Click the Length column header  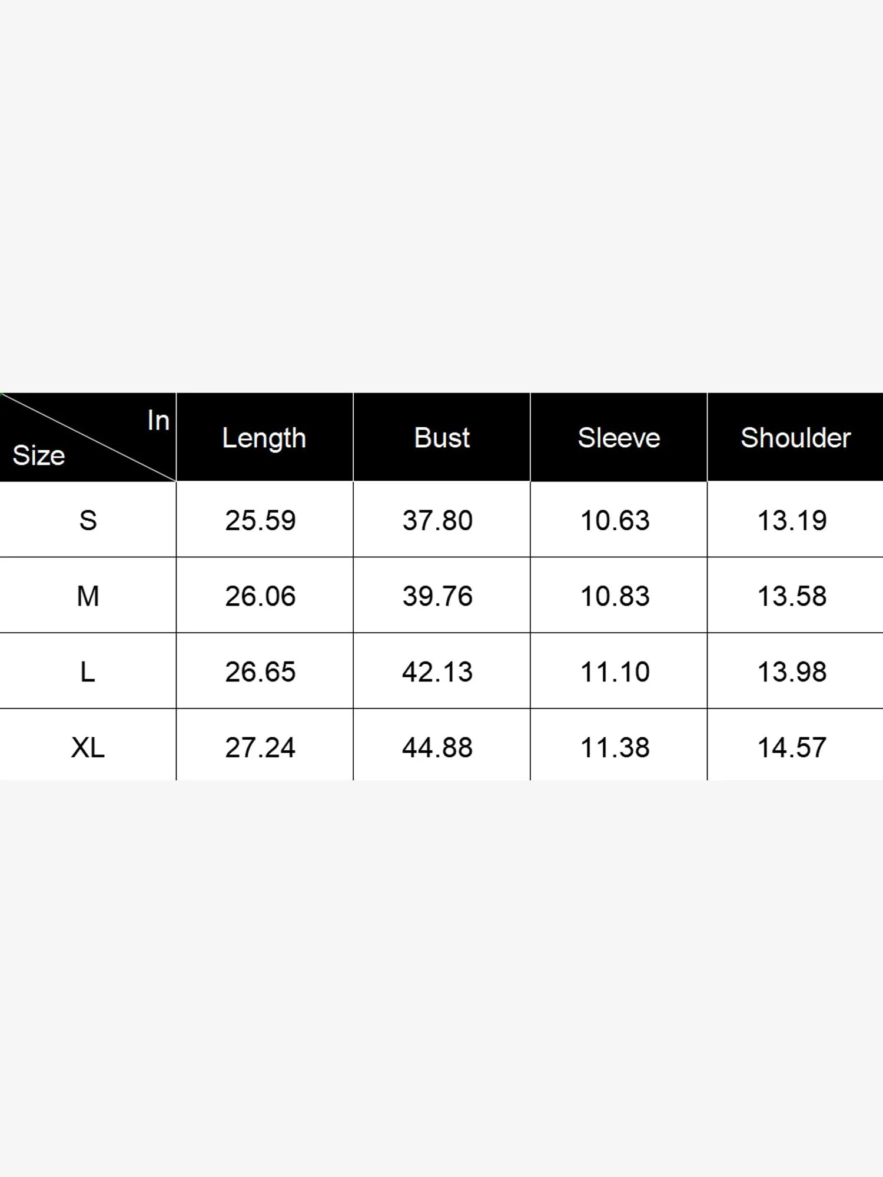pos(264,438)
